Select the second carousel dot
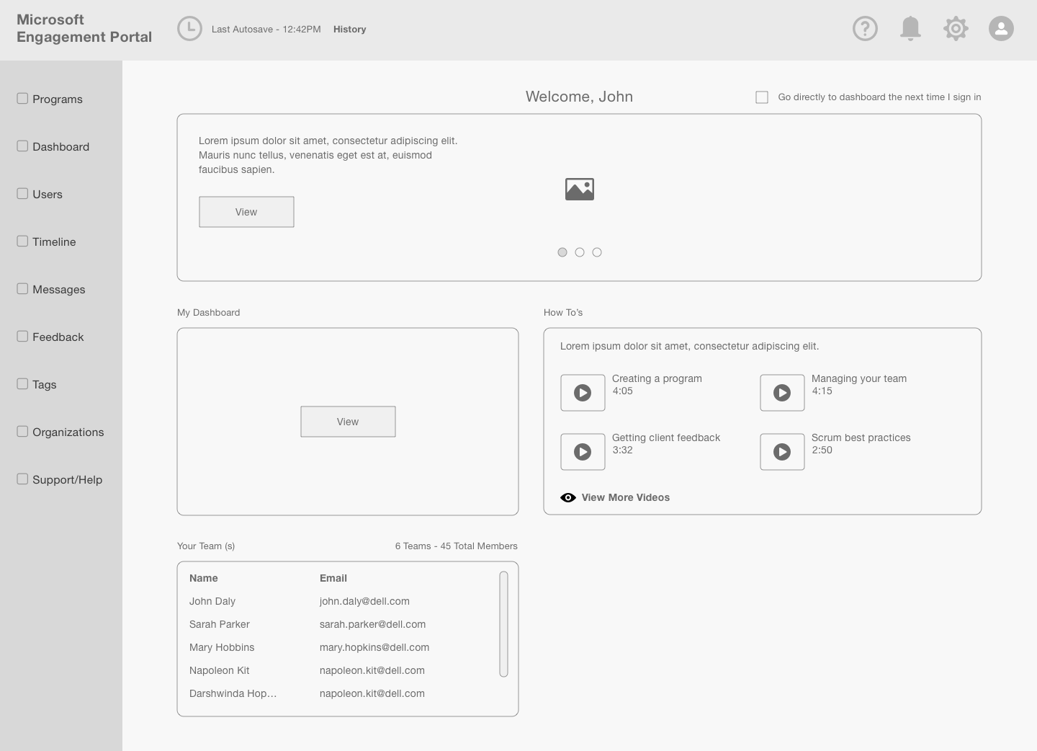1037x751 pixels. click(580, 252)
